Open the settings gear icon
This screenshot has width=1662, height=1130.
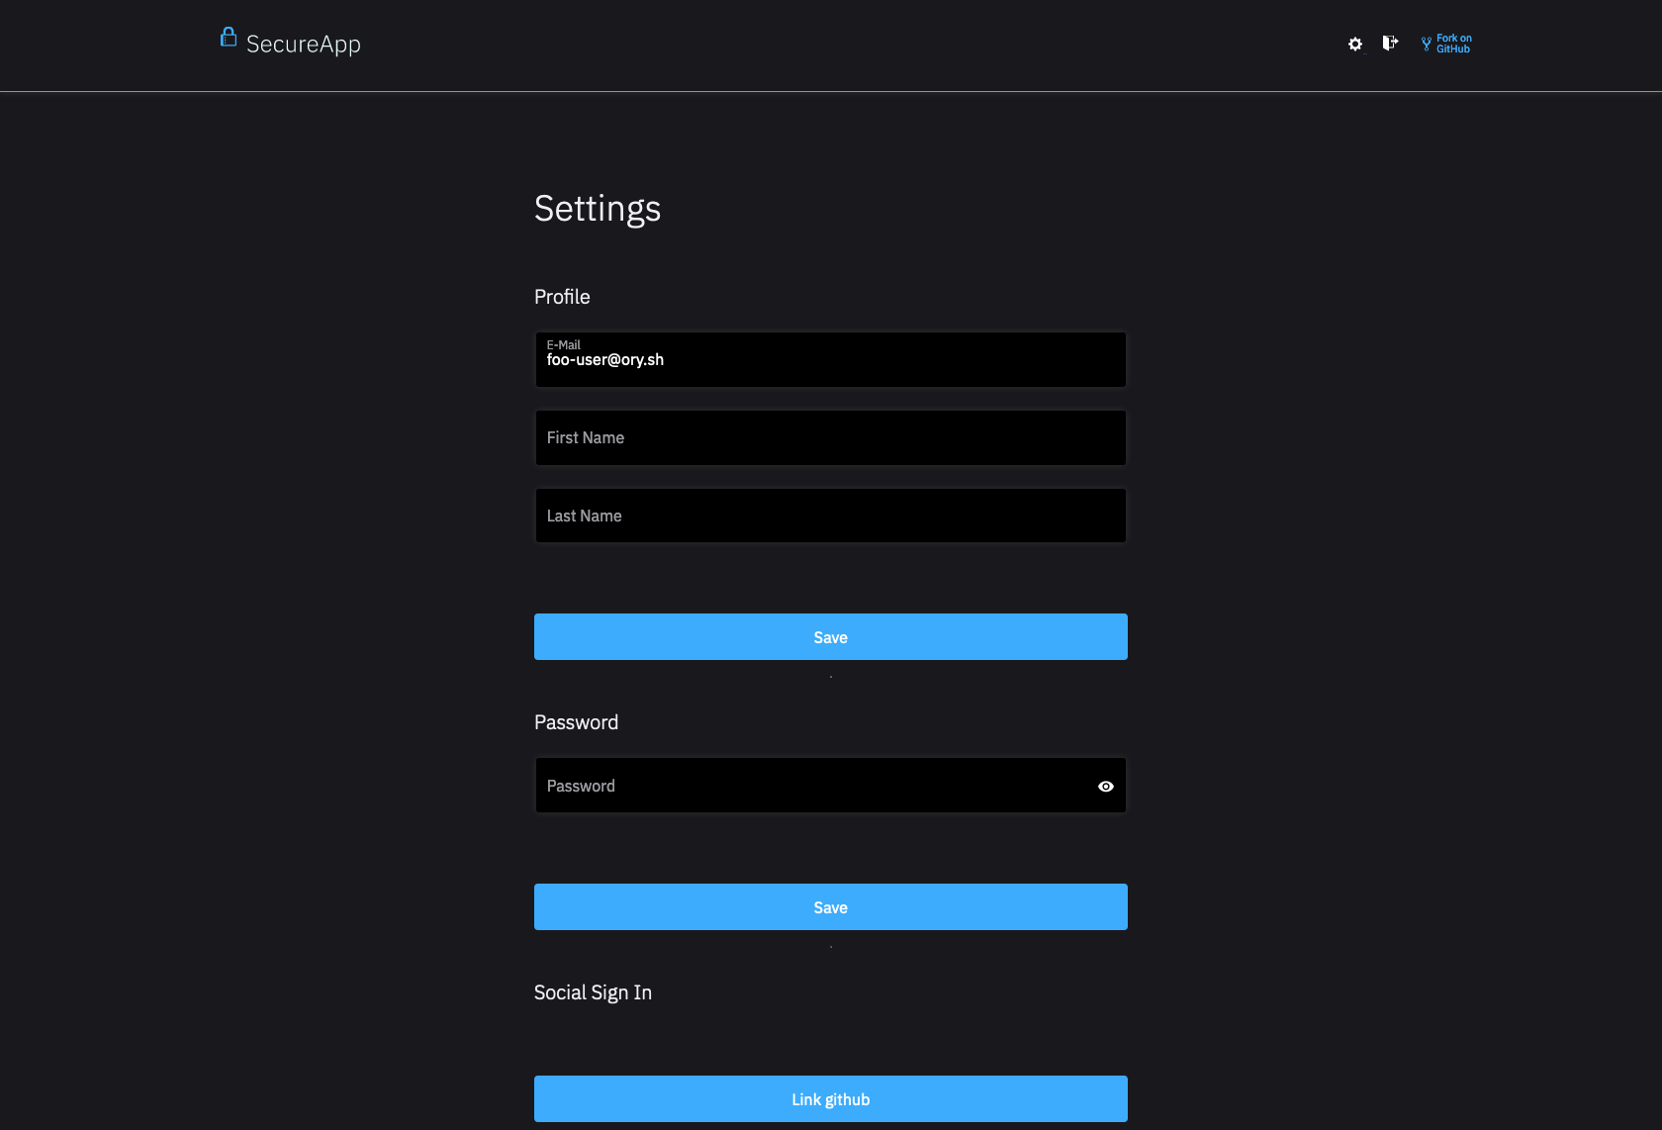(x=1354, y=44)
